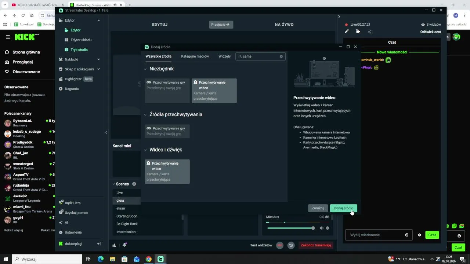Open Task View on taskbar

tap(88, 259)
